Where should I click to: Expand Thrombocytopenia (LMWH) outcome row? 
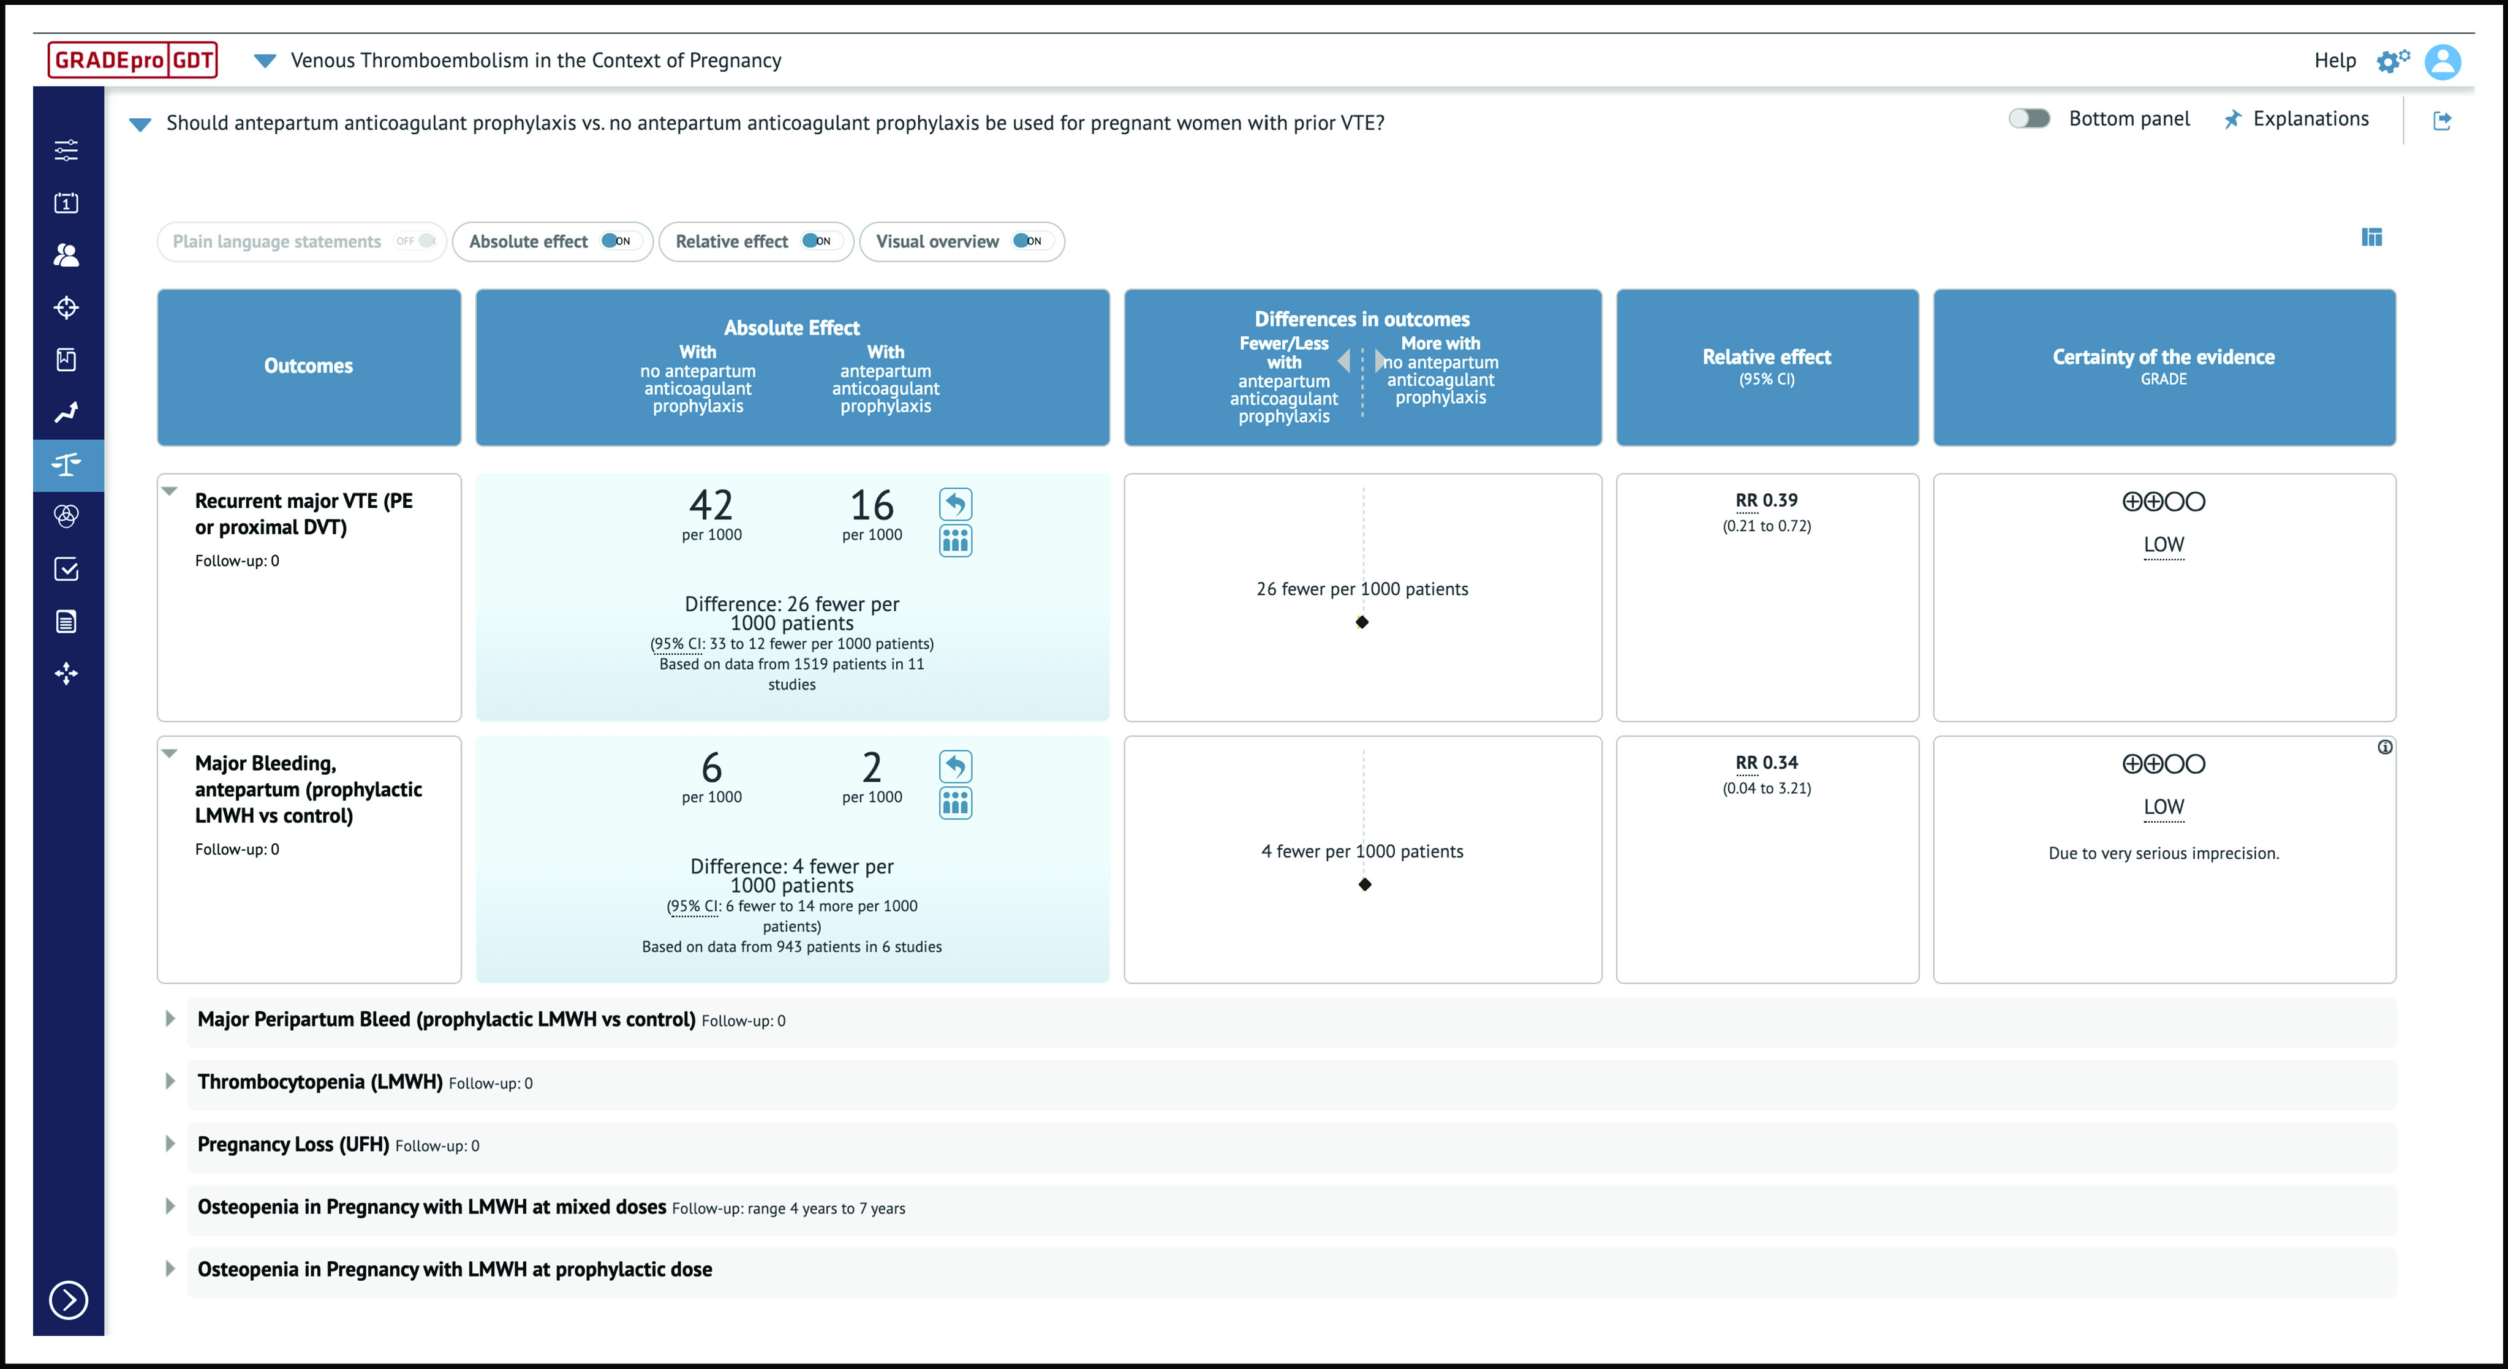click(x=170, y=1080)
